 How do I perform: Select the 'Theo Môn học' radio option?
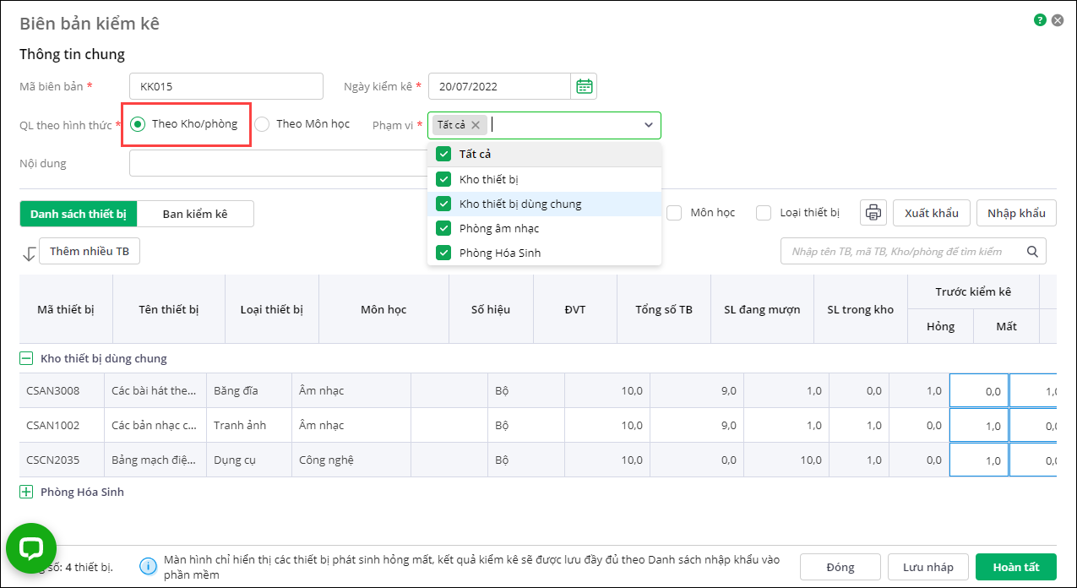(263, 124)
